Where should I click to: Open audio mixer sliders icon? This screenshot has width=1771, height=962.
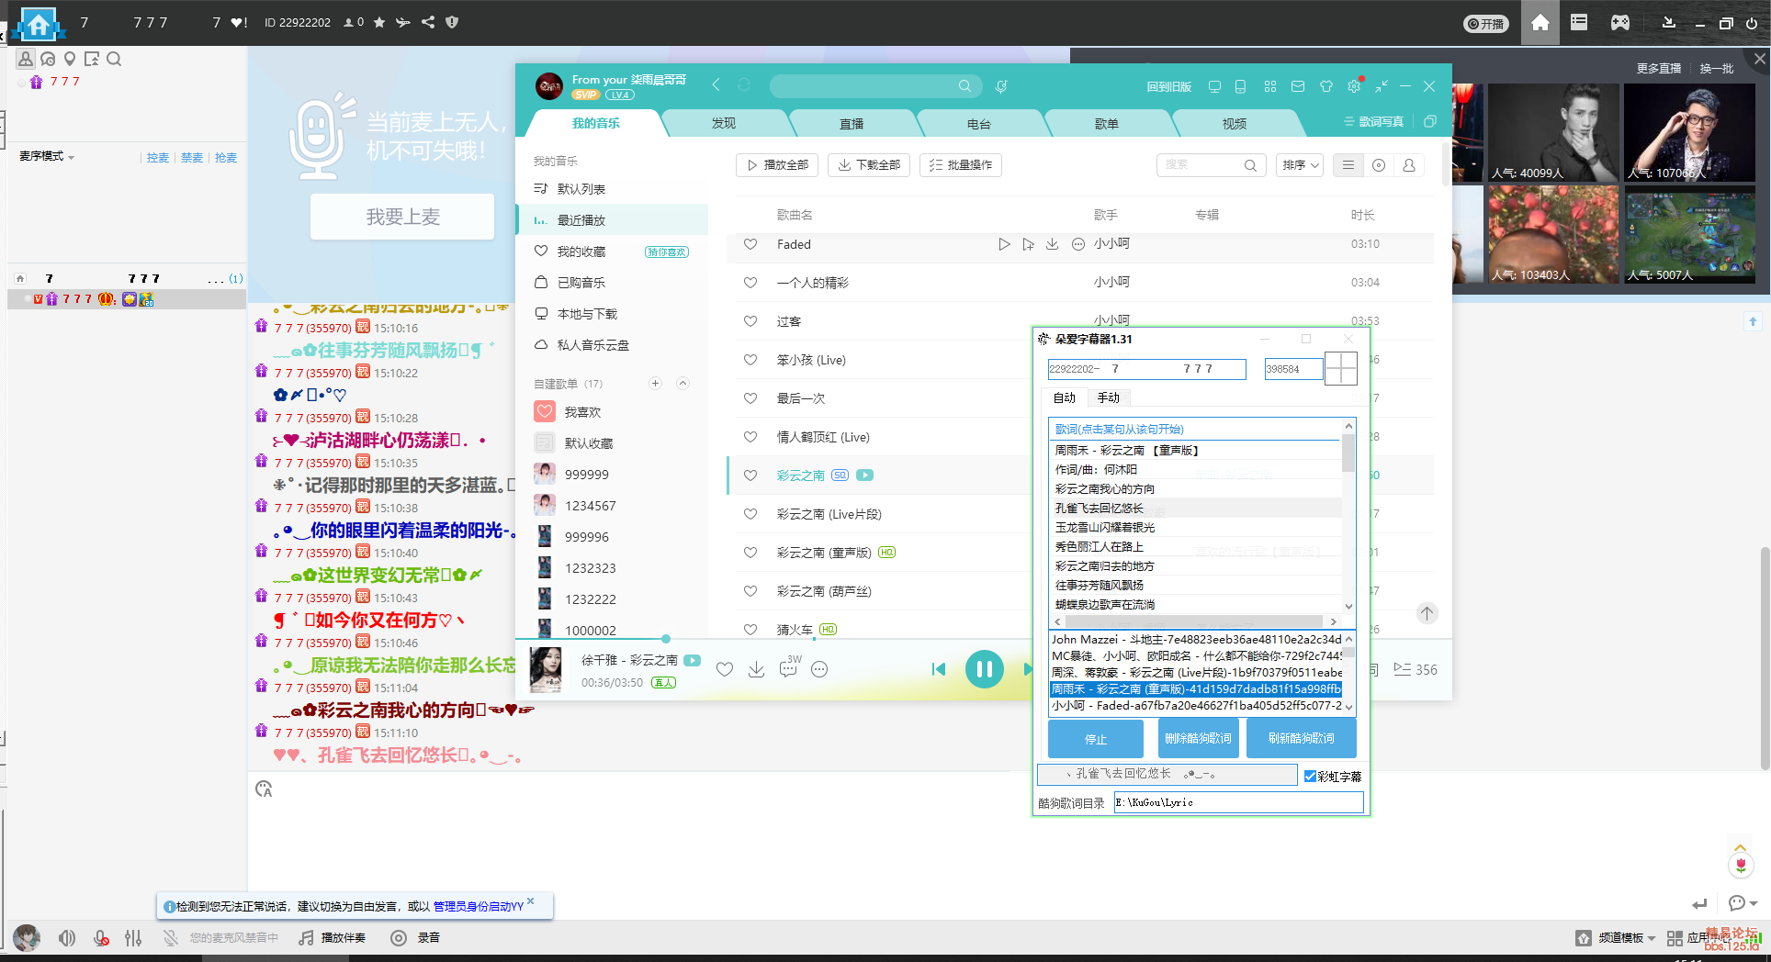point(133,938)
